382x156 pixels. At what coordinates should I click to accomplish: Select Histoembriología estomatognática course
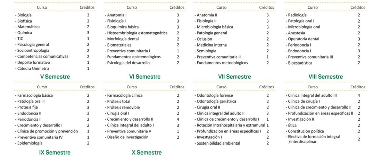136,33
